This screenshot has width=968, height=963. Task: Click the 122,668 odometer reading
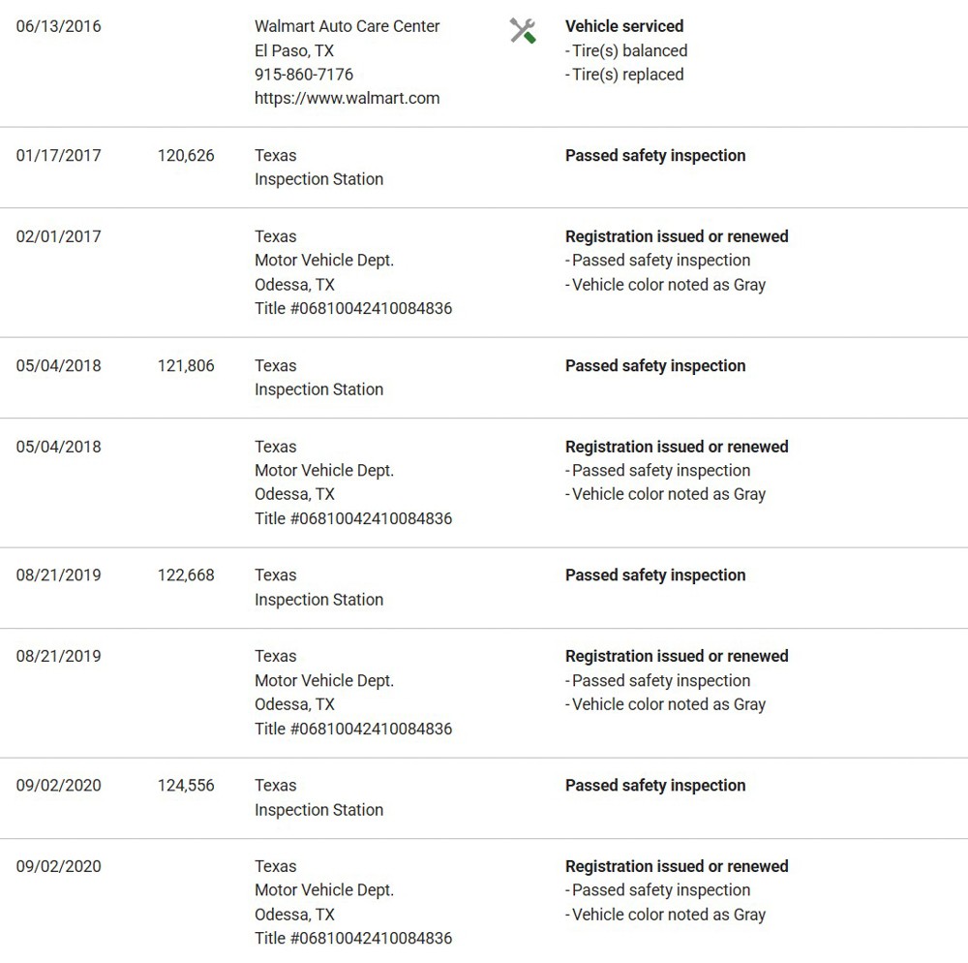click(x=186, y=575)
